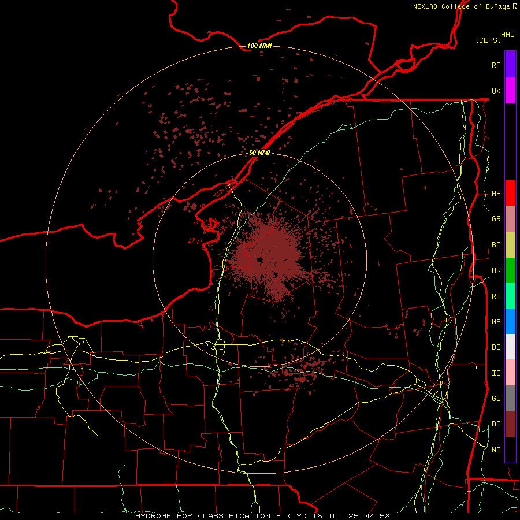Screen dimensions: 520x520
Task: Click the KTYX radar site identifier
Action: pyautogui.click(x=296, y=516)
